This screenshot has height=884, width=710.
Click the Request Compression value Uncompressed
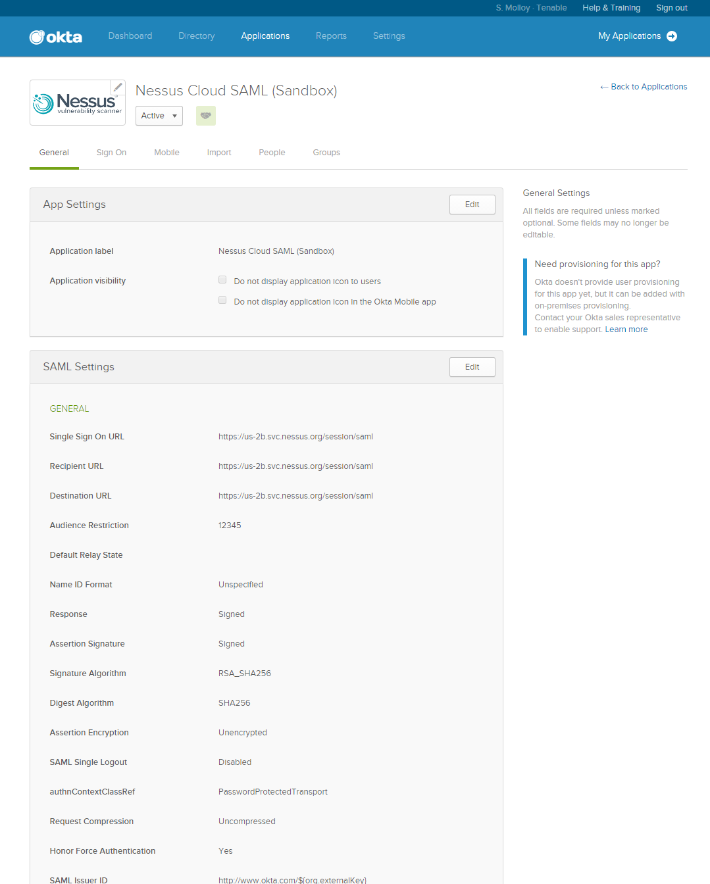[247, 822]
